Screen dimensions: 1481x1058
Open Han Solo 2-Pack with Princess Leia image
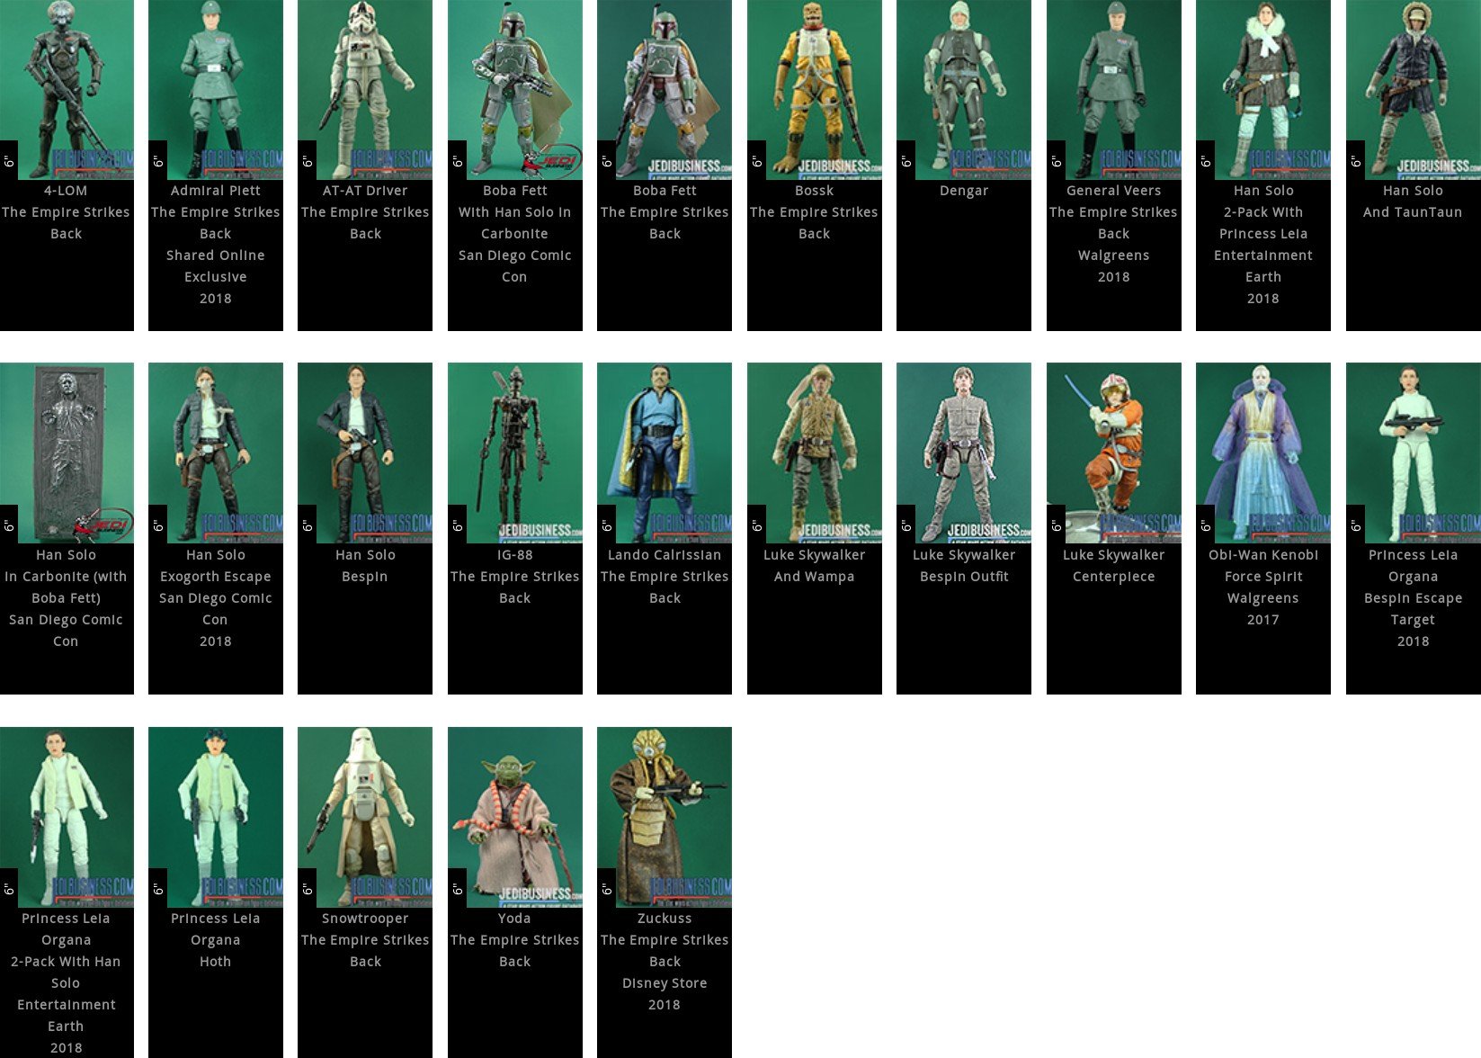click(x=1263, y=89)
